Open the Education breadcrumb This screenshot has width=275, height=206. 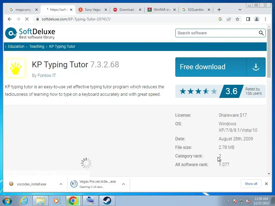tap(16, 46)
